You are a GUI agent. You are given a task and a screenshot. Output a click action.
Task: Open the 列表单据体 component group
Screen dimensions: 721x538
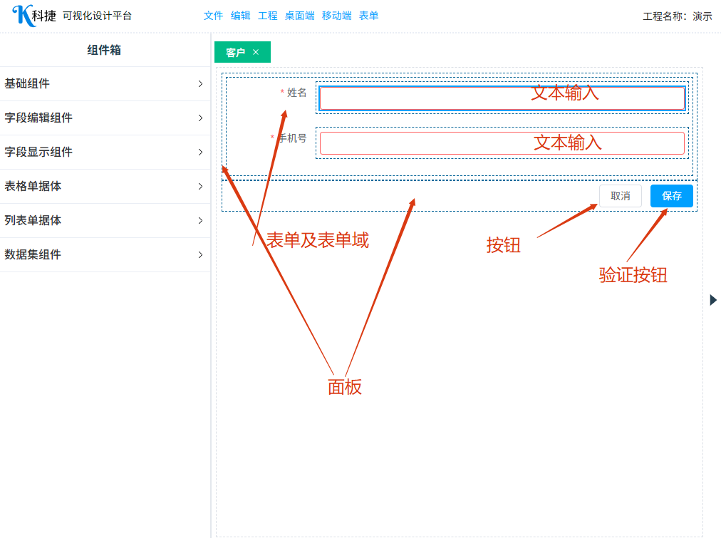(x=105, y=221)
